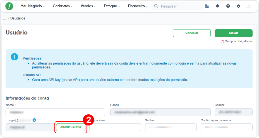Click the Informações da conta heading

point(27,98)
